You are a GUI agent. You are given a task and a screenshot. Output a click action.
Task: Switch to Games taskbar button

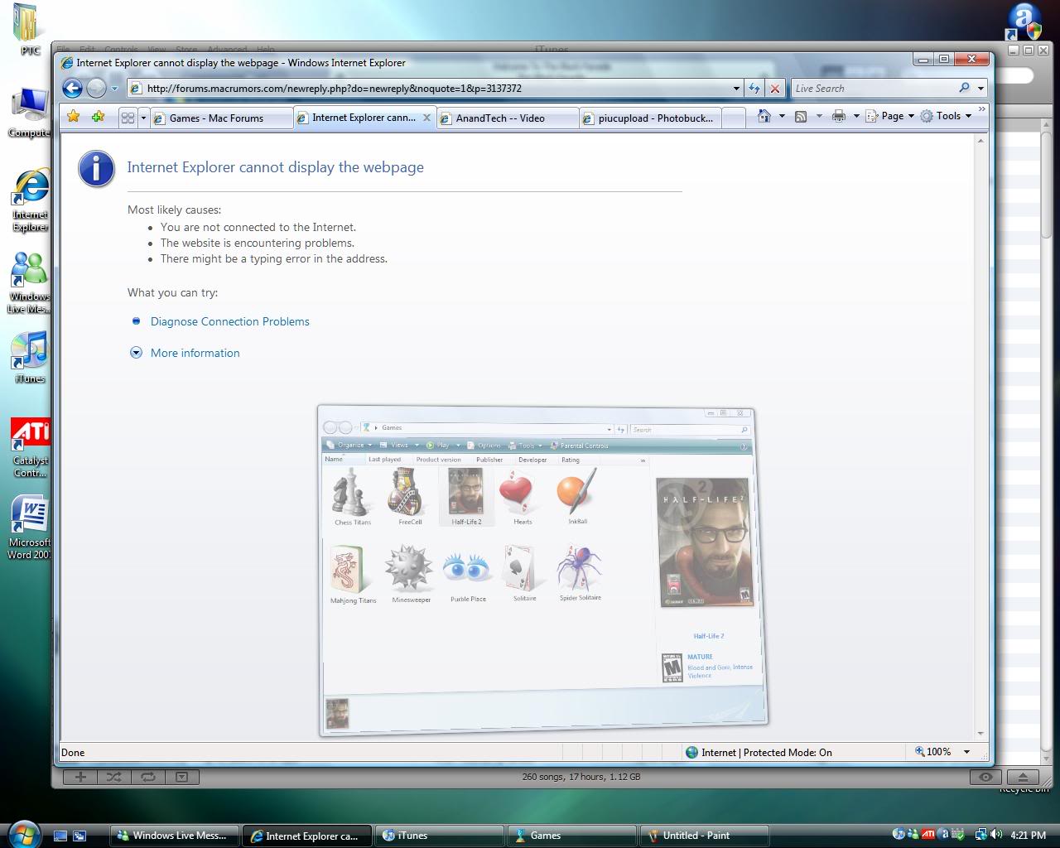tap(572, 836)
